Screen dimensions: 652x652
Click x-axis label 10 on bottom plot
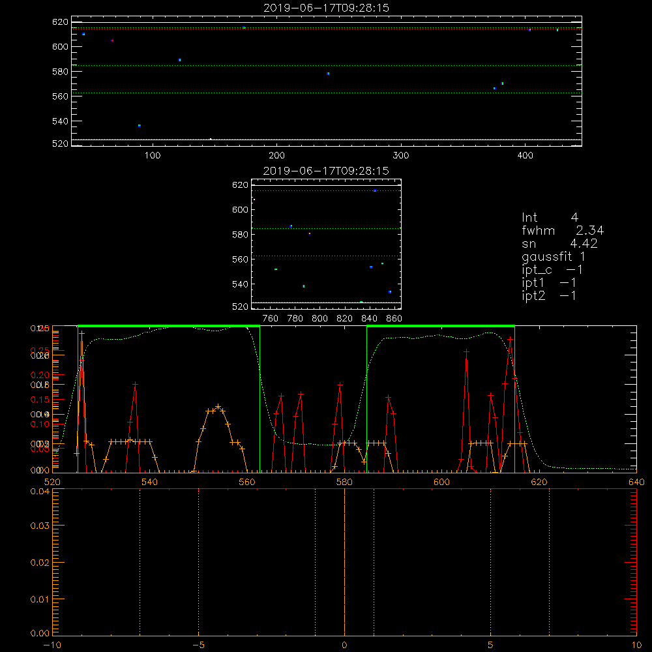pyautogui.click(x=636, y=645)
